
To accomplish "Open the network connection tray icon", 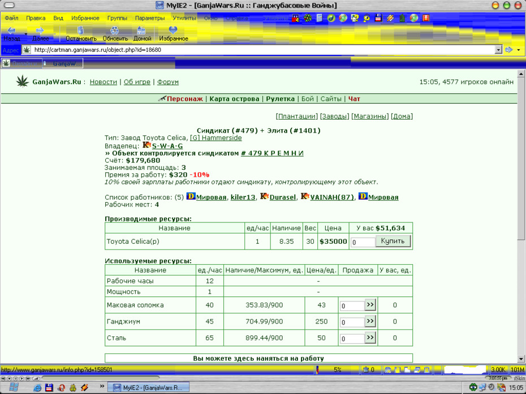I will 482,388.
